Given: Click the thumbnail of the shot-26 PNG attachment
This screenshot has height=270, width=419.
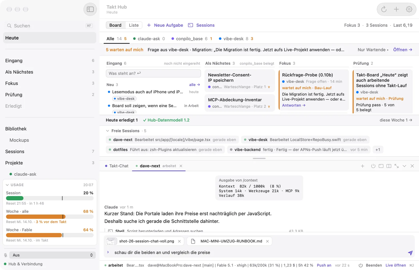Looking at the screenshot, I should [x=112, y=241].
